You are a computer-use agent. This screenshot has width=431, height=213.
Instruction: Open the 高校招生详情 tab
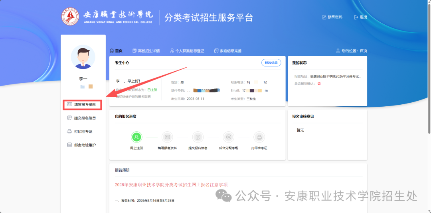point(146,51)
